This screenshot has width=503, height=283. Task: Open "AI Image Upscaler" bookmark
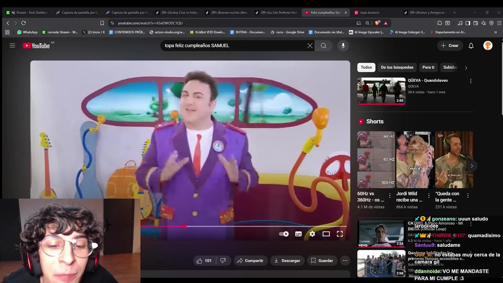click(366, 32)
